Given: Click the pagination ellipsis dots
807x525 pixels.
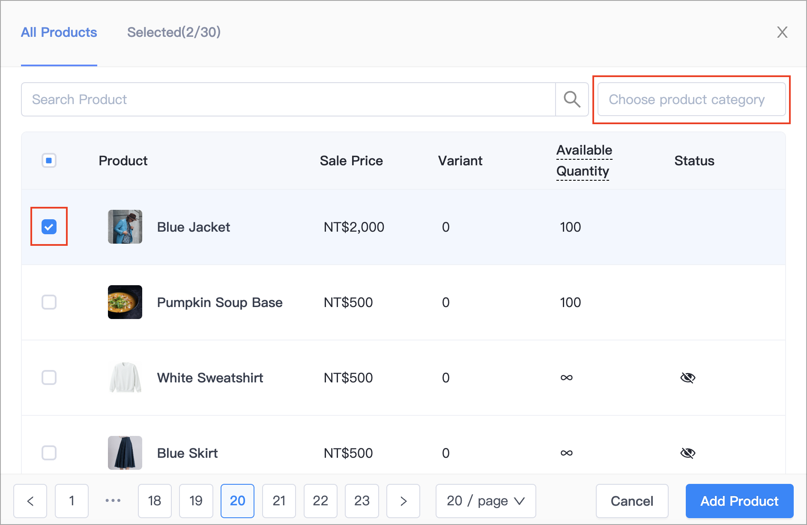Looking at the screenshot, I should [x=113, y=501].
